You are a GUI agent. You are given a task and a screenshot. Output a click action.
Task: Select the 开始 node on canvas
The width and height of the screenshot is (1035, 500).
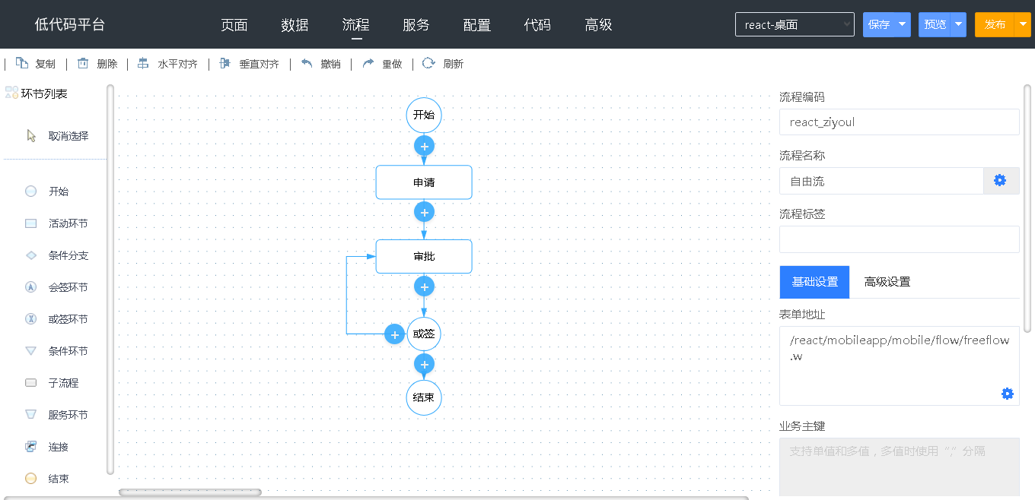424,116
